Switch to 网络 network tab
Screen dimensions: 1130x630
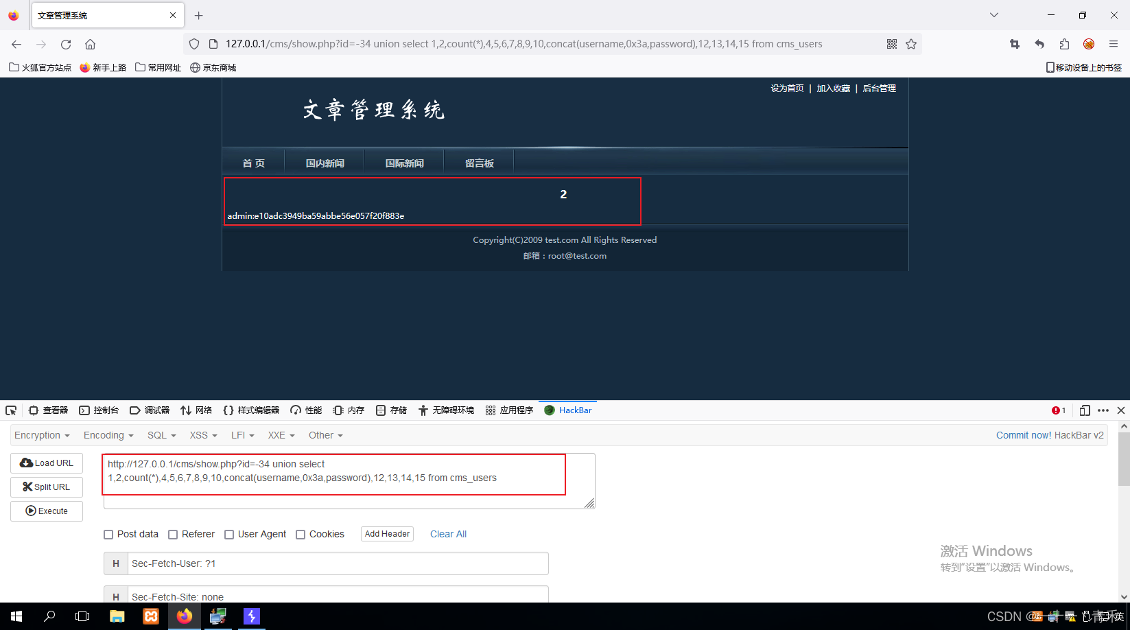[x=196, y=410]
